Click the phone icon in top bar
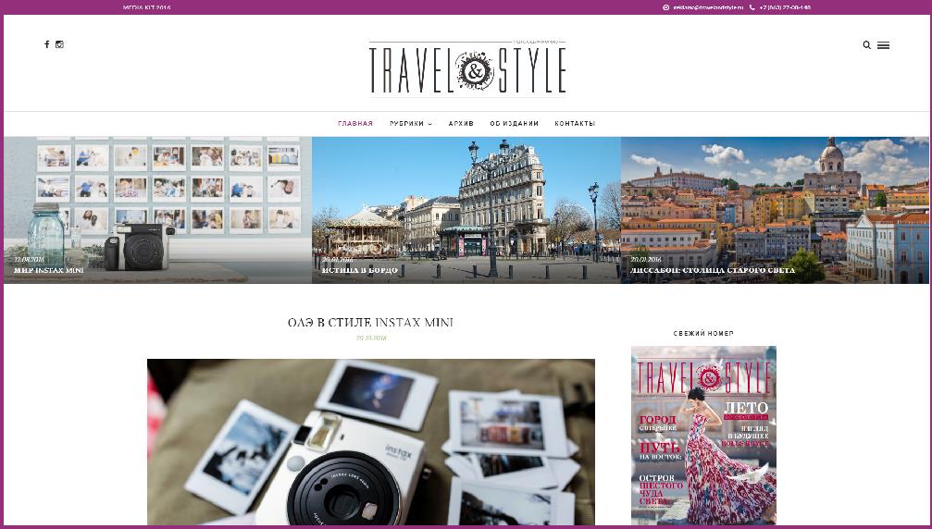 pos(752,7)
